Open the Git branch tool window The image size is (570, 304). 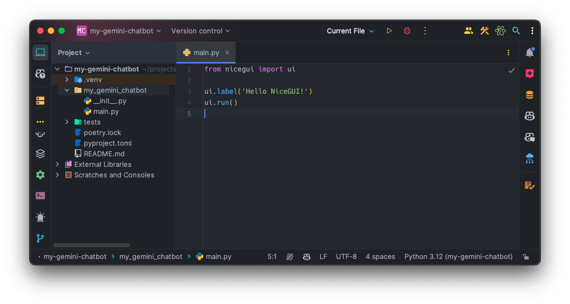[40, 238]
